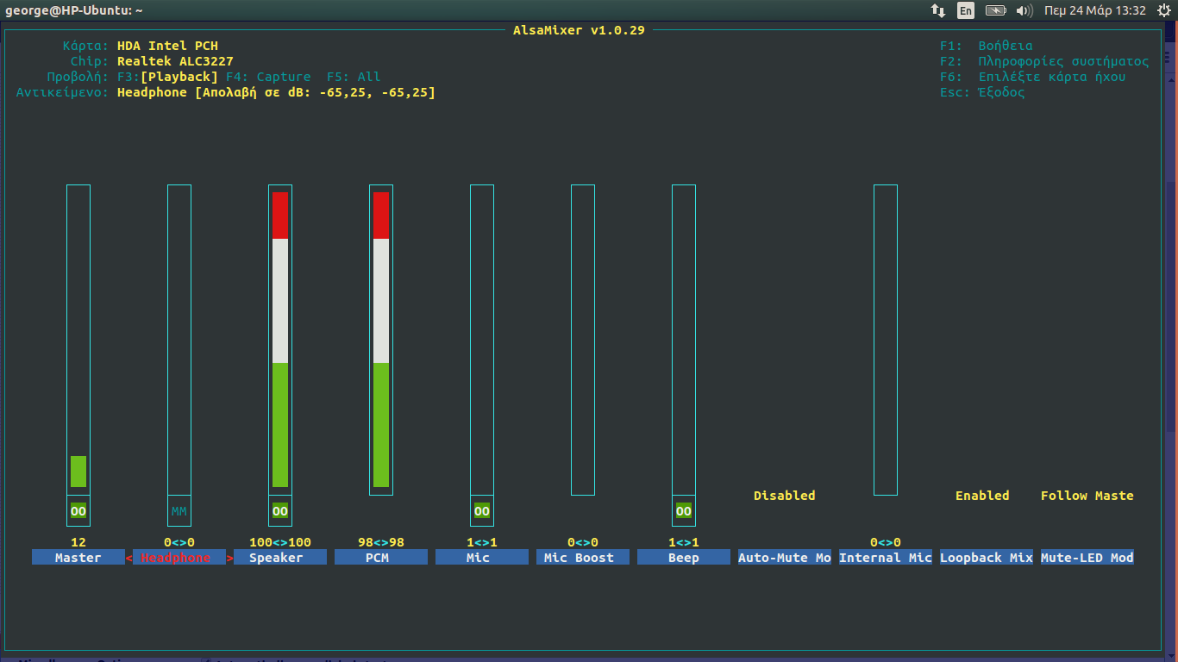Image resolution: width=1178 pixels, height=662 pixels.
Task: Select the Speaker channel label
Action: coord(280,558)
